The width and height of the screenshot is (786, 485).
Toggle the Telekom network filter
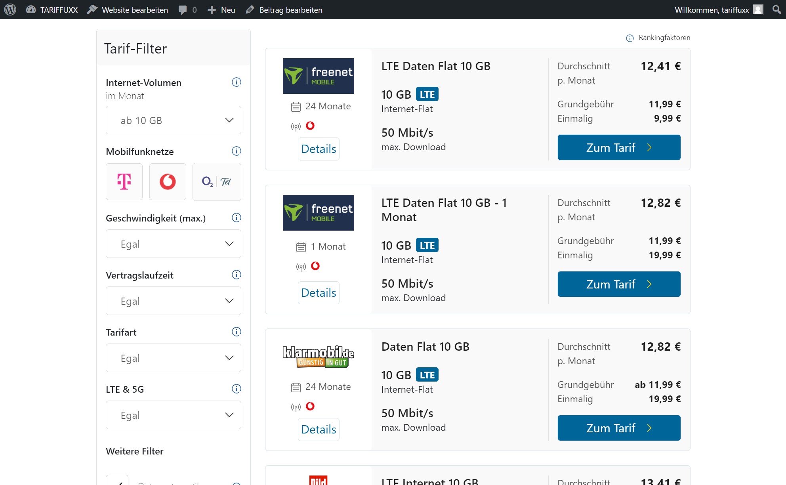point(124,181)
